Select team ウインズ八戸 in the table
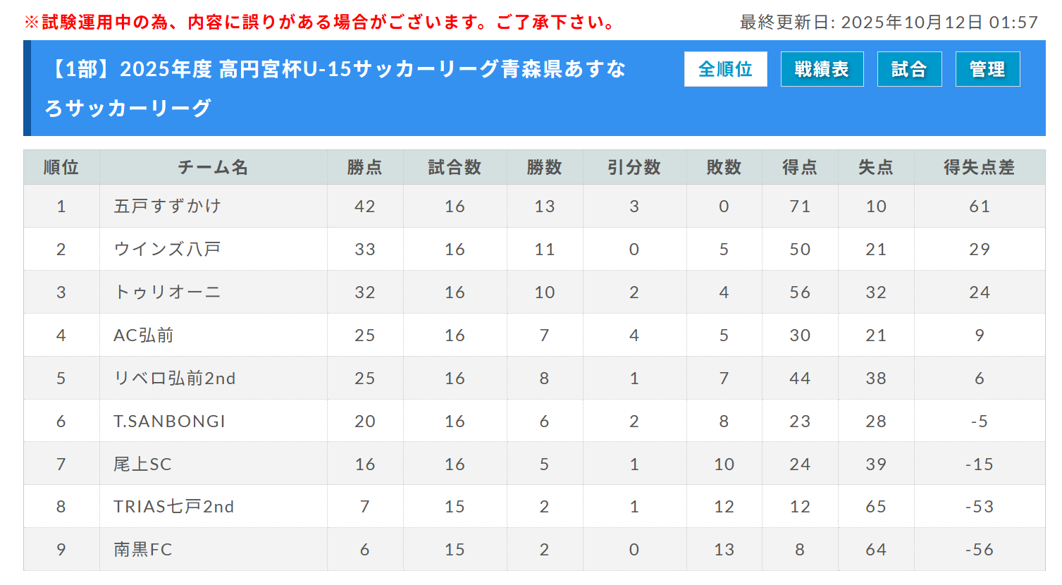 tap(168, 249)
